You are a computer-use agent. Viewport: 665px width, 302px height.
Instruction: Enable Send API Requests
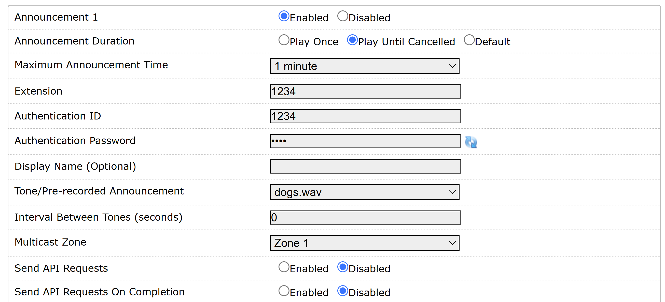tap(284, 267)
